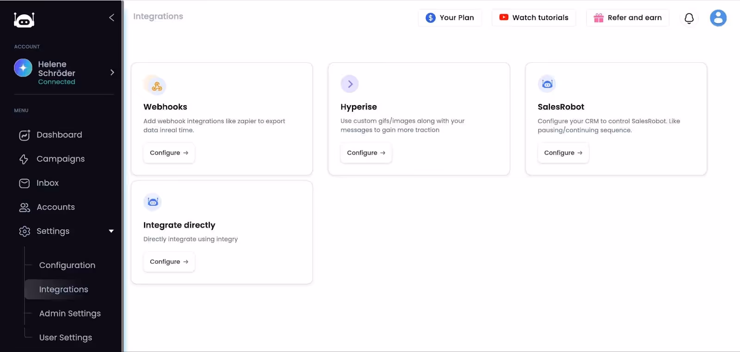740x352 pixels.
Task: Click the Integrate directly robot icon
Action: [x=153, y=202]
